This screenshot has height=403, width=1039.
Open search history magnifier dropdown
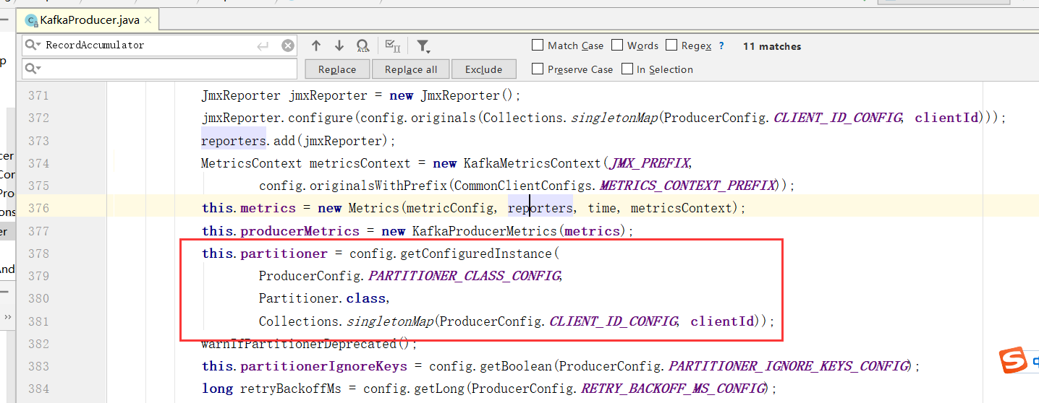tap(33, 45)
